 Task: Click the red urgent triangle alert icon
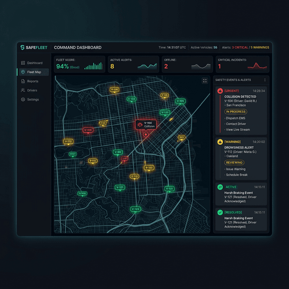tap(220, 91)
